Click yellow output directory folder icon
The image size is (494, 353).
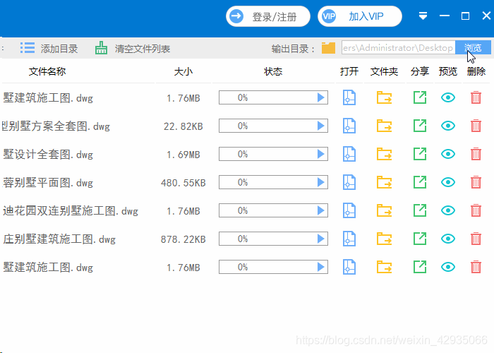(328, 48)
